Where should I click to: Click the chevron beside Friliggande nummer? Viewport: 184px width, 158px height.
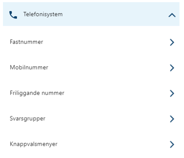172,93
